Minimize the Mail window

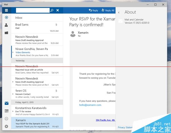coord(148,5)
